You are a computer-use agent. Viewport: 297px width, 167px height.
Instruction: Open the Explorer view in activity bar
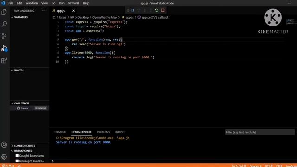pos(4,12)
